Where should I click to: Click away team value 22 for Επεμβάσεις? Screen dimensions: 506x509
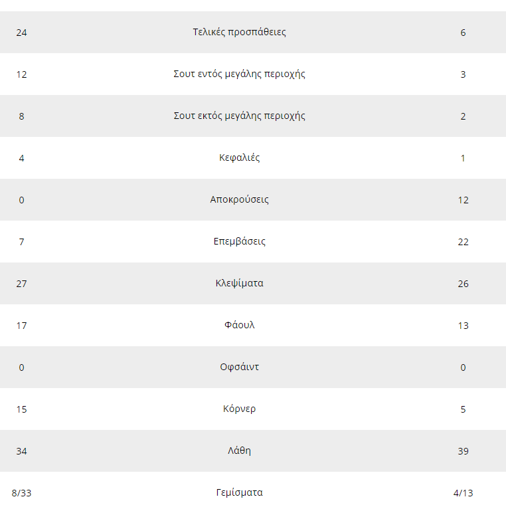(464, 242)
